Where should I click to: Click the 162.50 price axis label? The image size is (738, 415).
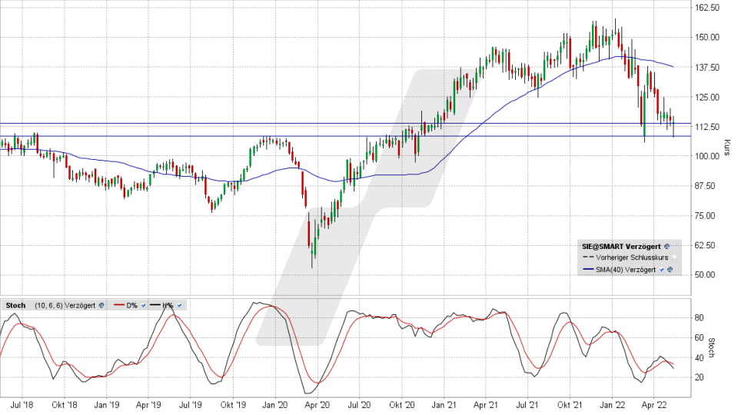coord(707,8)
